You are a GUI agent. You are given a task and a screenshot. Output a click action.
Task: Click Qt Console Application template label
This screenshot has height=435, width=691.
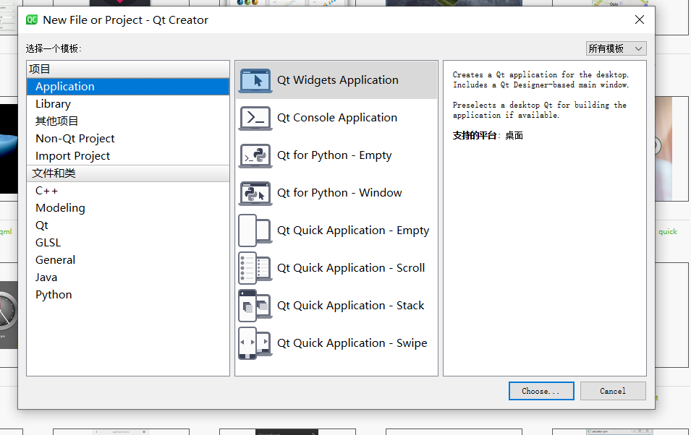click(337, 118)
